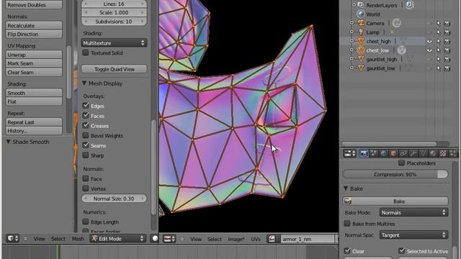The image size is (461, 259).
Task: Collapse the Mesh Display panel
Action: tap(84, 83)
